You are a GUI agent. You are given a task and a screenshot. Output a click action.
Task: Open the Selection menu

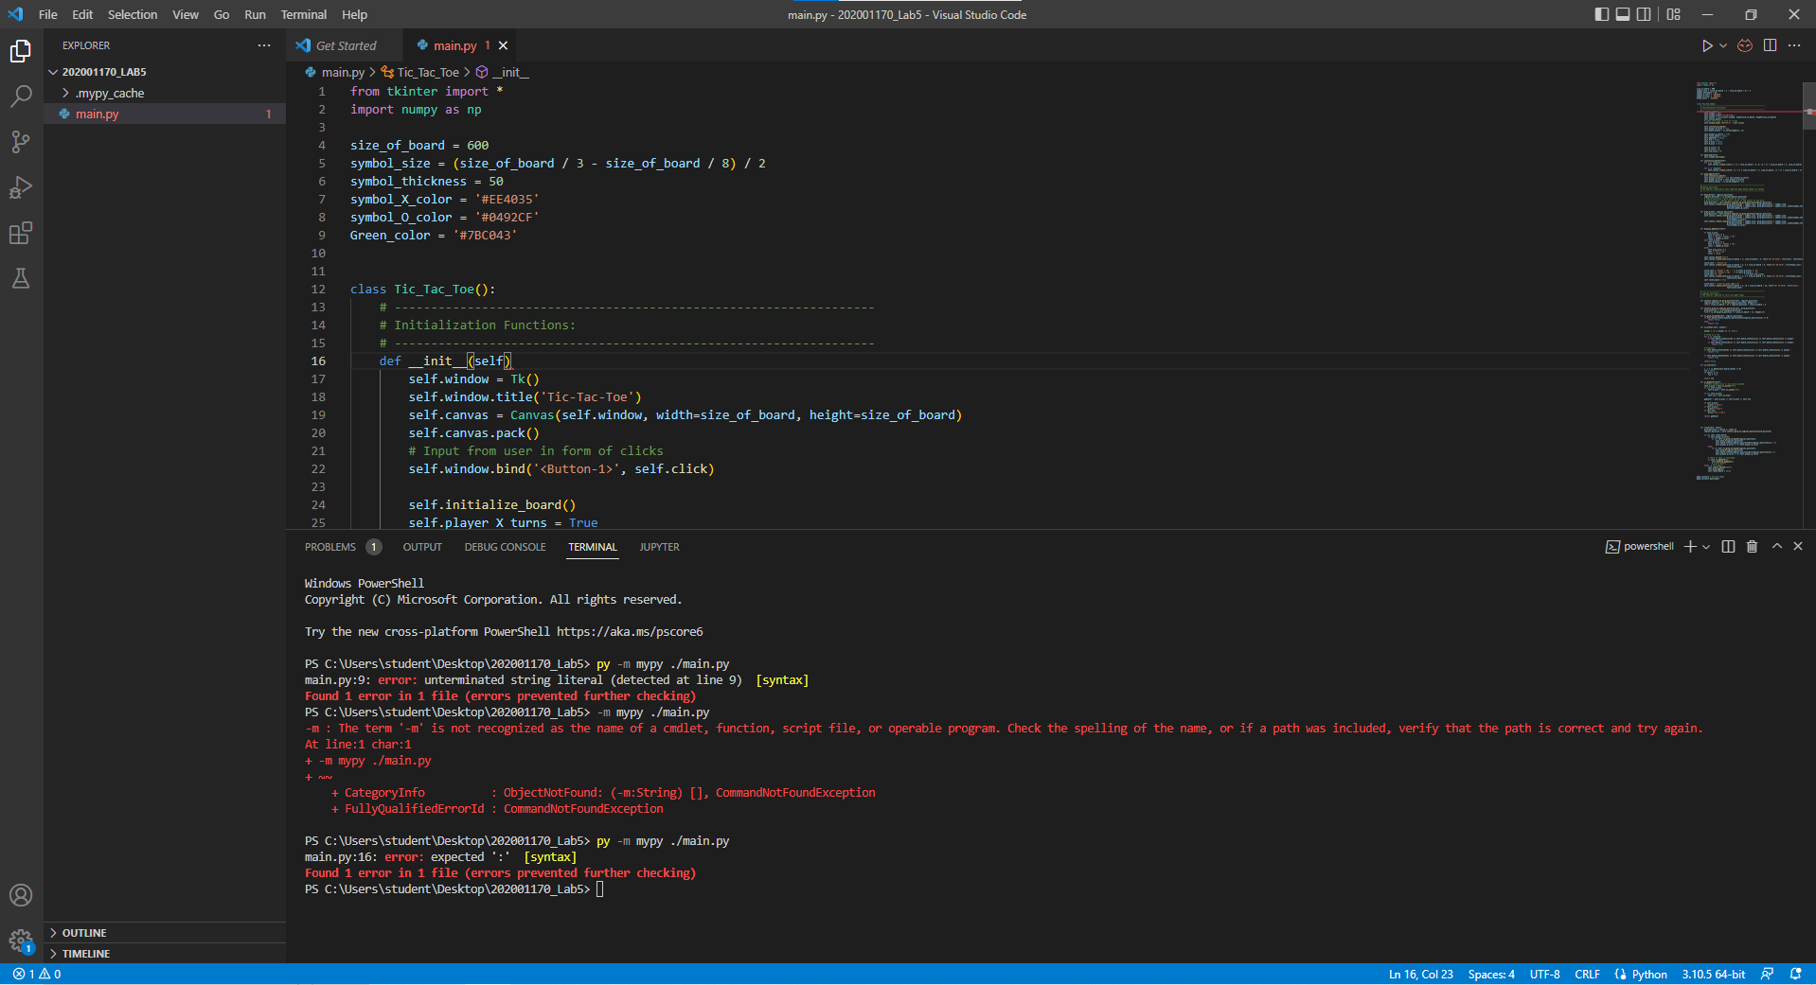[x=133, y=14]
